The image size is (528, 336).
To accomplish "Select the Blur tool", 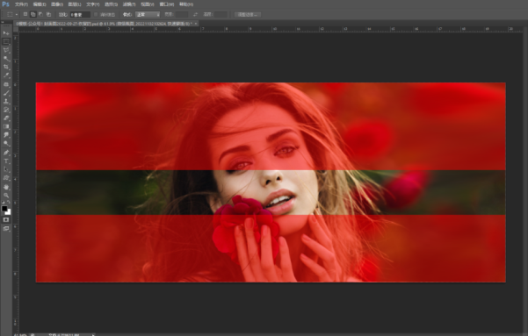I will [x=6, y=135].
